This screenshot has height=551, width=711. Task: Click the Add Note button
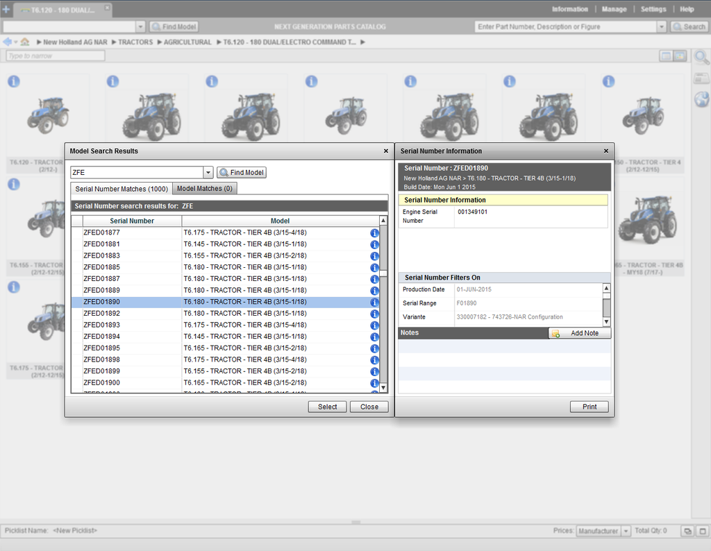click(x=579, y=333)
